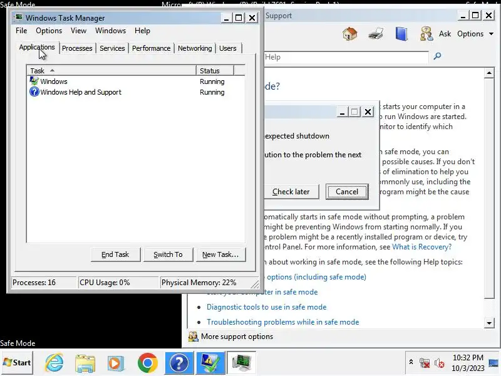501x376 pixels.
Task: Sort by the Task column header
Action: (x=111, y=71)
